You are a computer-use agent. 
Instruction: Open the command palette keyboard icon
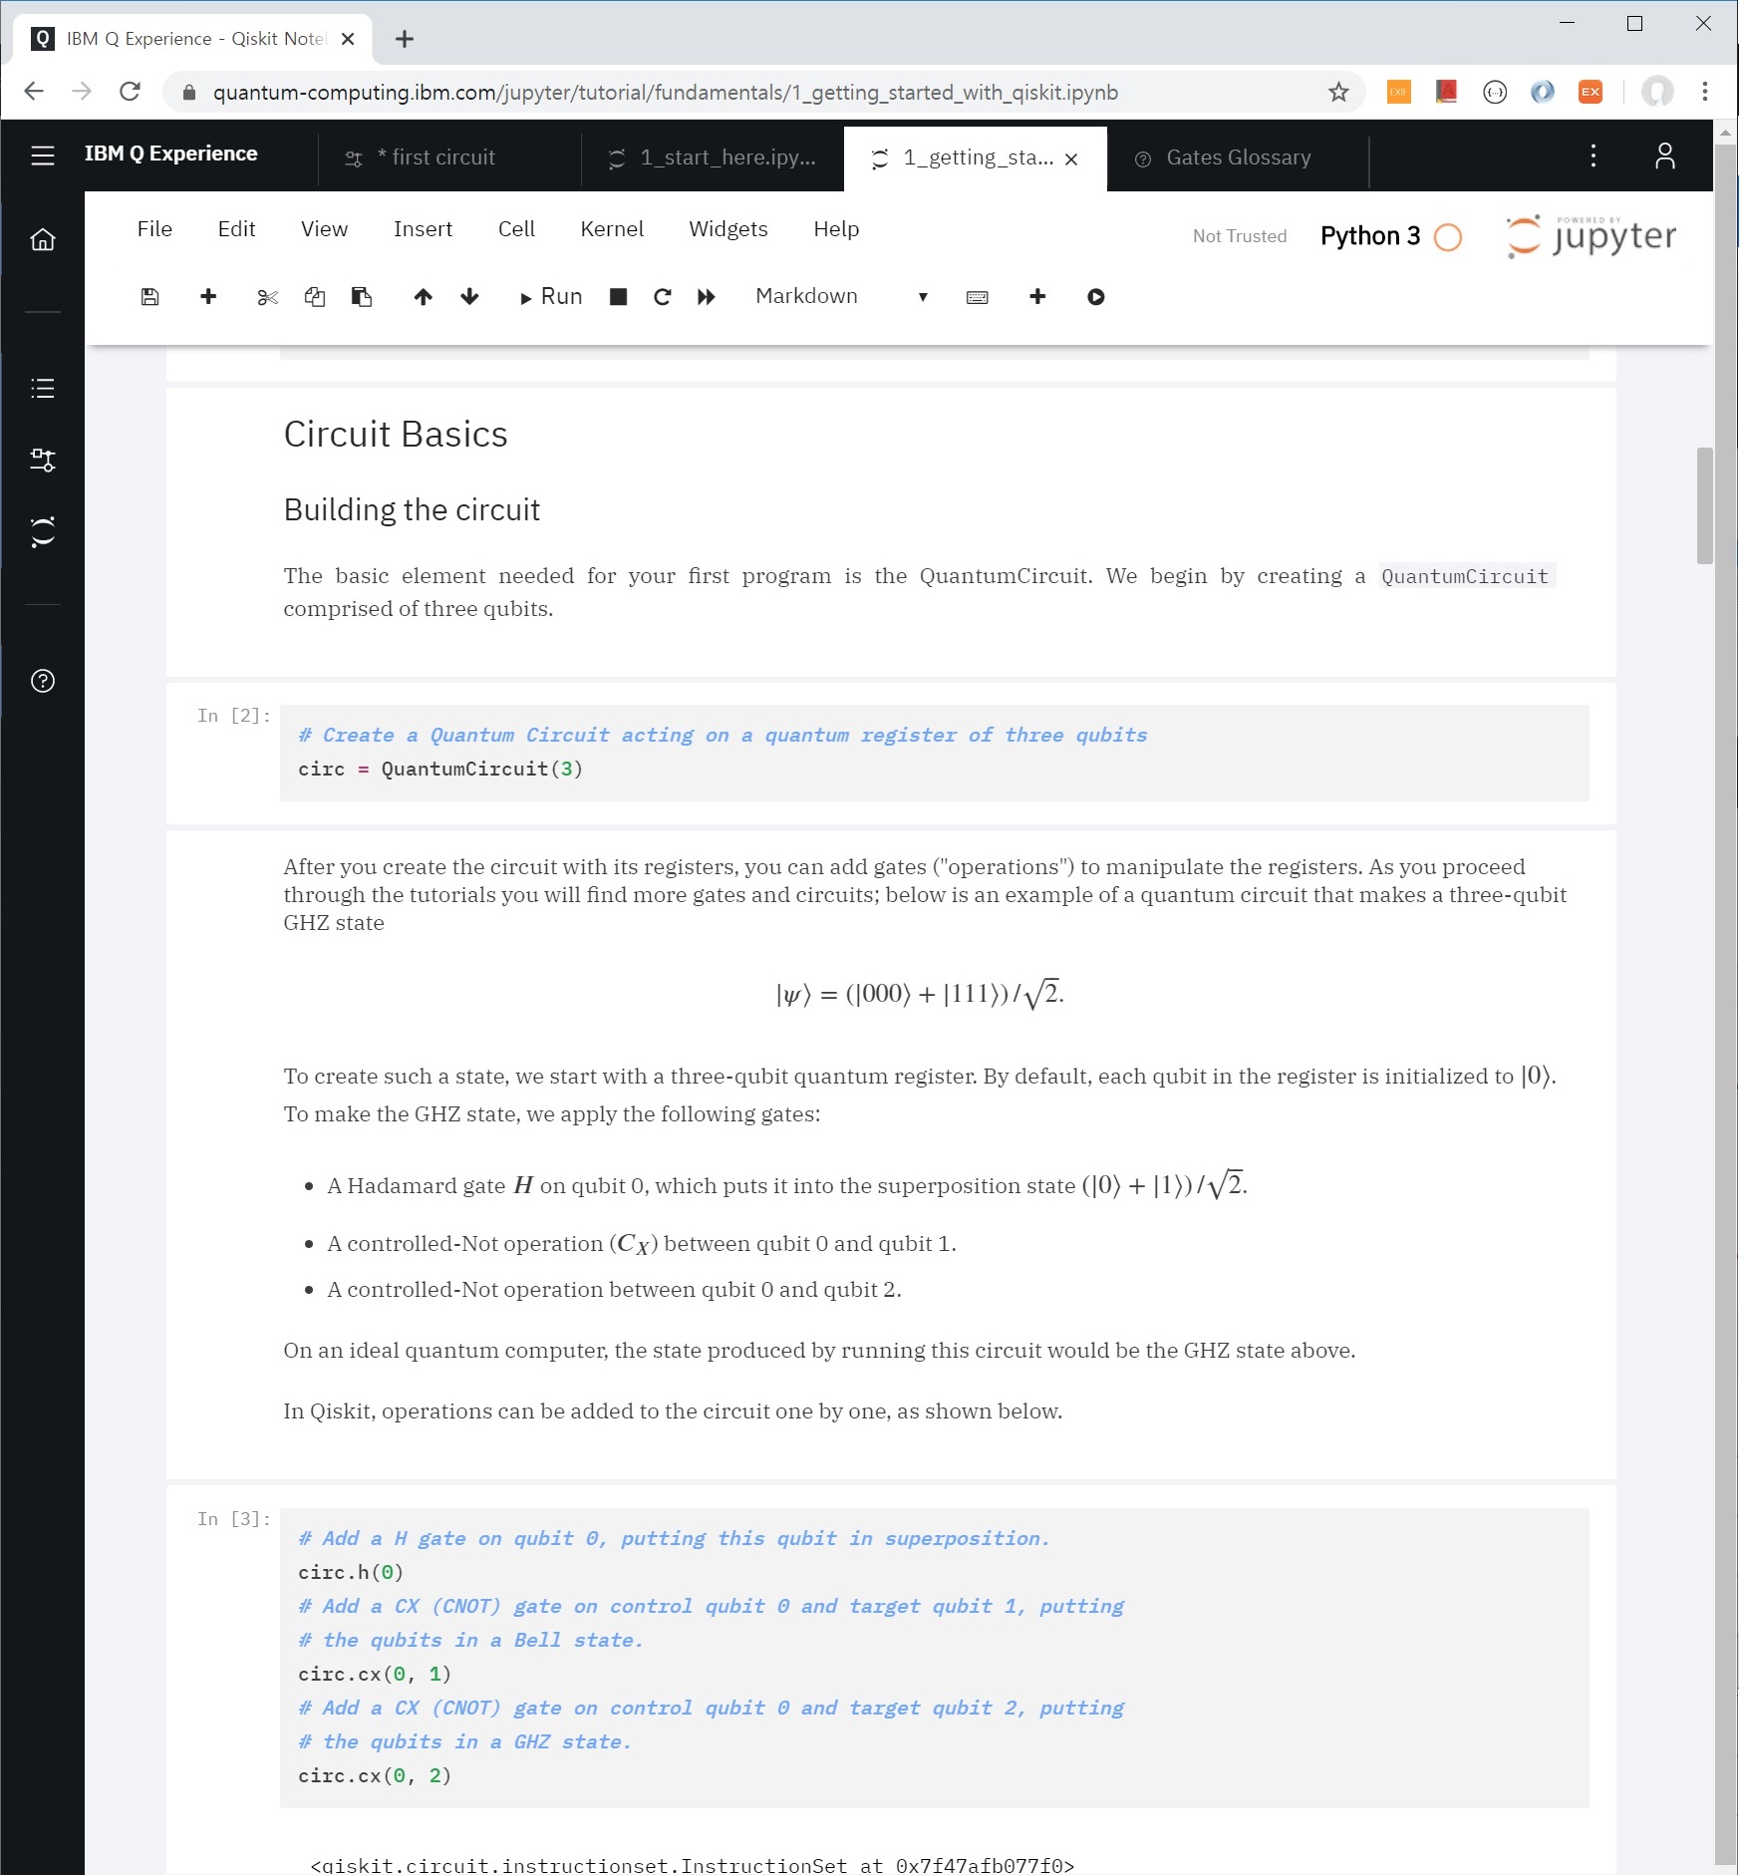coord(978,297)
